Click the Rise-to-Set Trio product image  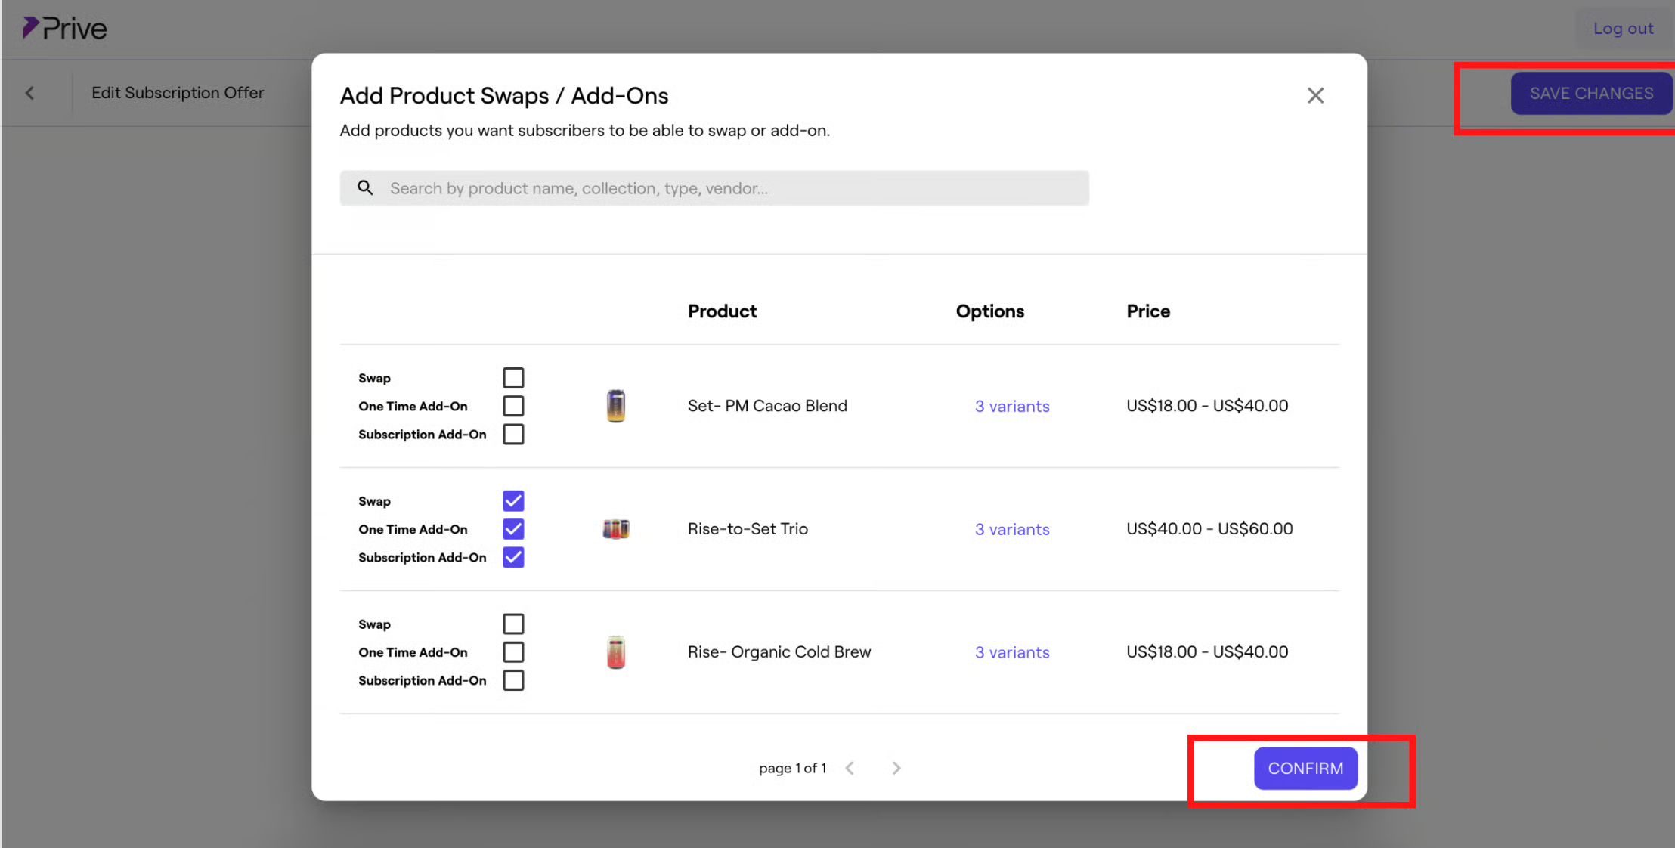(616, 529)
